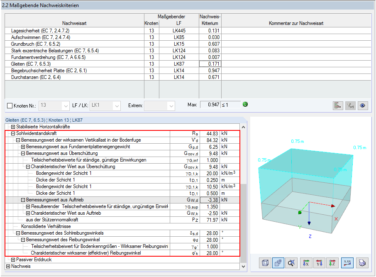Toggle the eye view-mode button
The height and width of the screenshot is (277, 376).
point(363,105)
